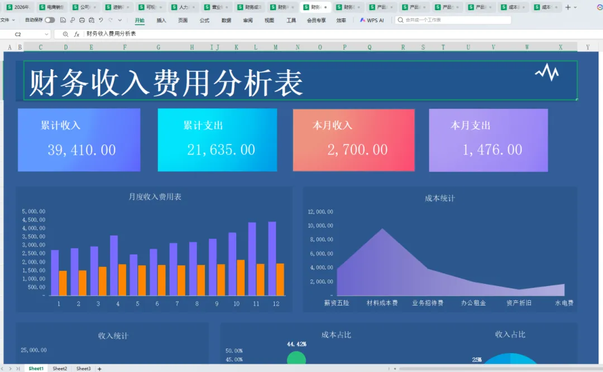Click the new document tab plus button
603x372 pixels.
click(568, 7)
